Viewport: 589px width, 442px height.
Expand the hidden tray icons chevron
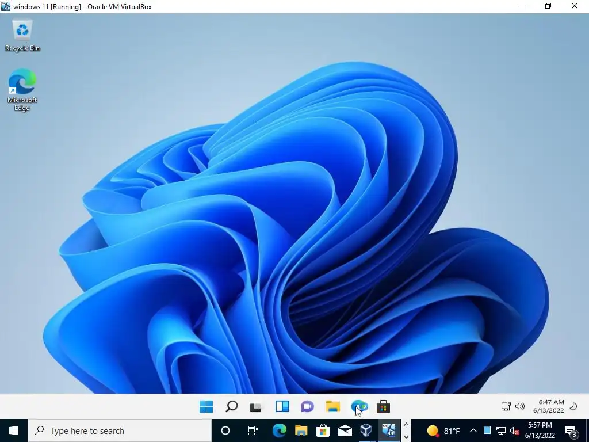473,430
